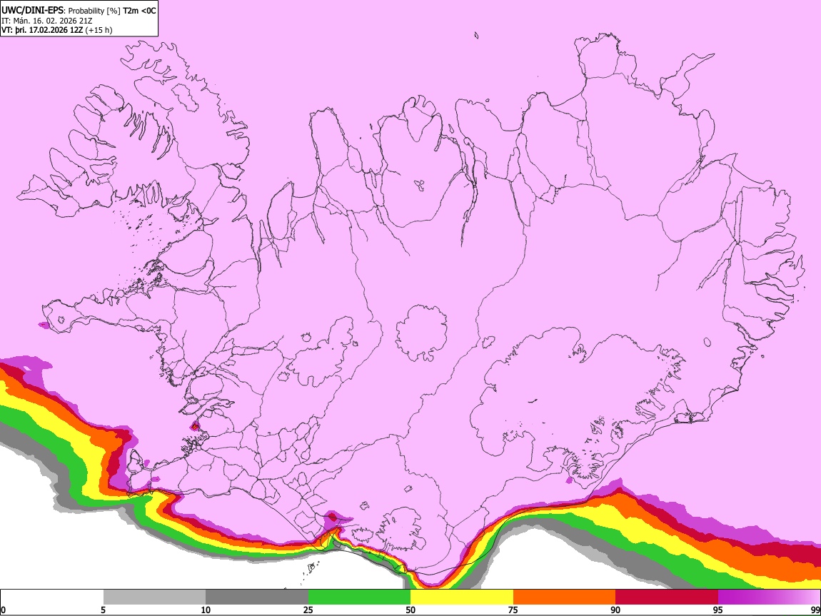The image size is (821, 616).
Task: Click the legend value '10'
Action: tap(206, 610)
